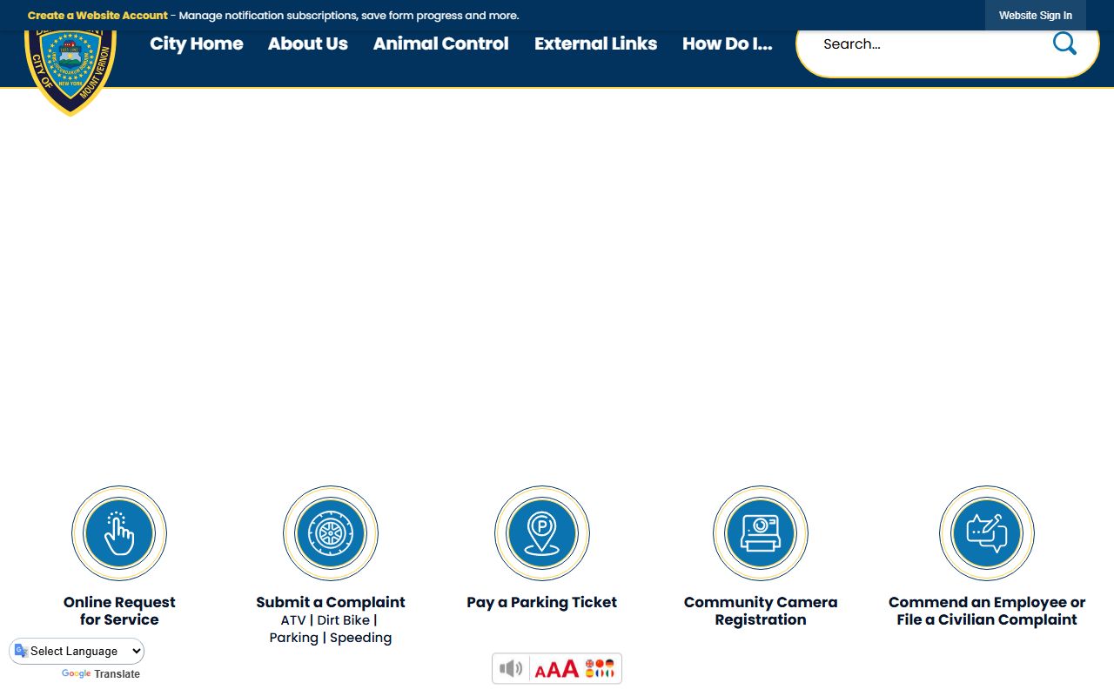Click the Submit a Complaint wheel icon
1114x696 pixels.
pos(331,533)
